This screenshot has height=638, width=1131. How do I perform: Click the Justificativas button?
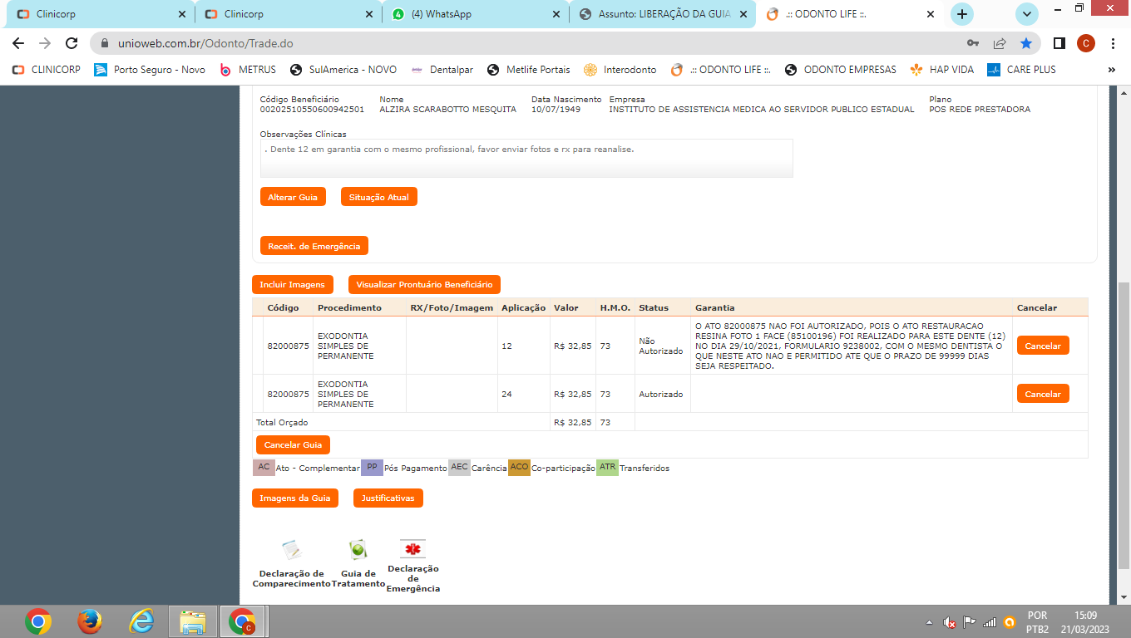pyautogui.click(x=388, y=498)
